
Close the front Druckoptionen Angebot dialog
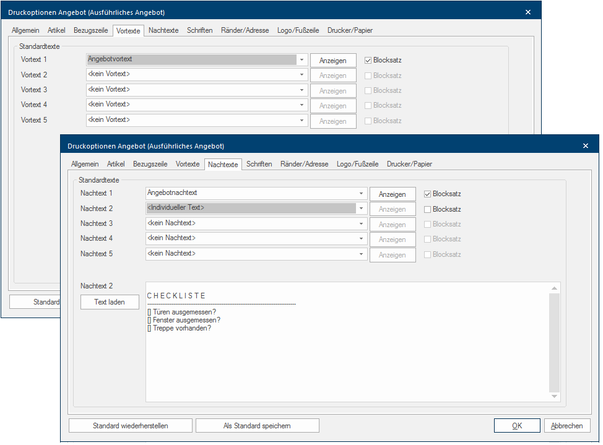pos(585,146)
